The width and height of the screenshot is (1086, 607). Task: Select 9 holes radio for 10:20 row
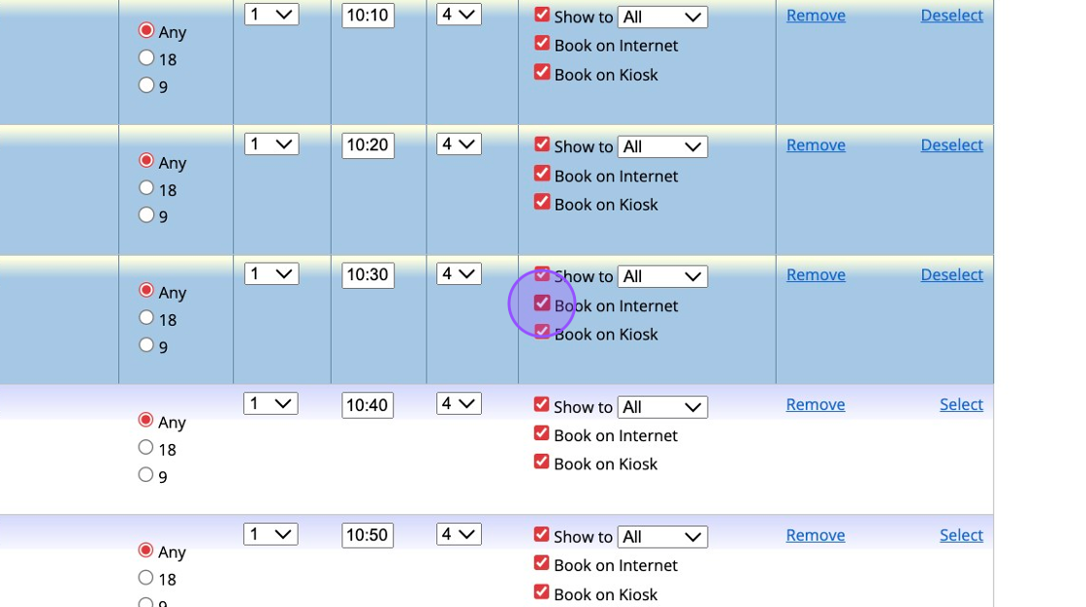pyautogui.click(x=146, y=215)
